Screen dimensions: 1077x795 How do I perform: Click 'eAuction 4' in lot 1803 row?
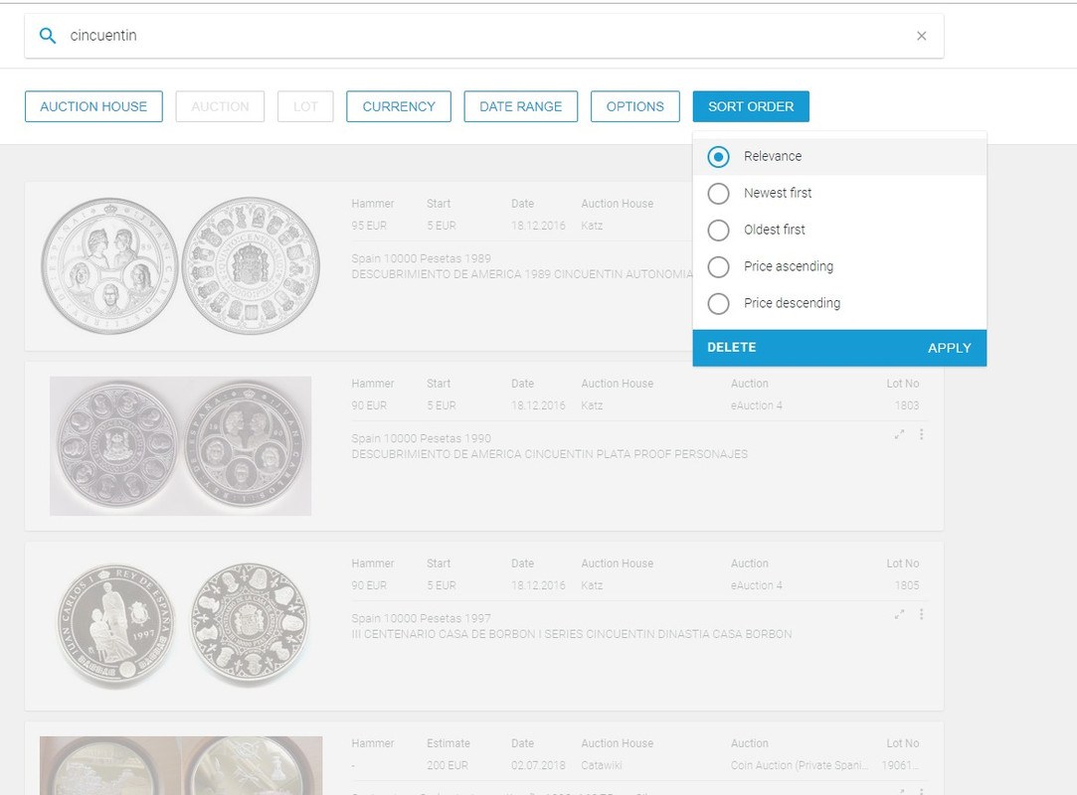(756, 405)
